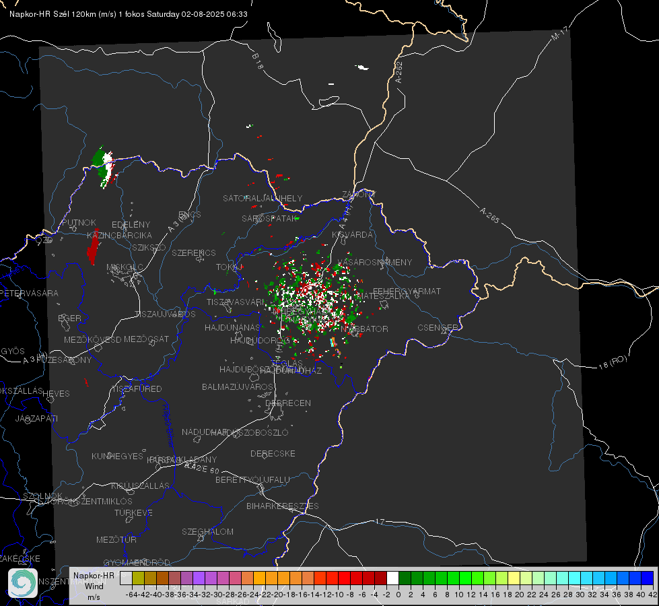Click the HEVES label
The width and height of the screenshot is (659, 606).
pyautogui.click(x=57, y=394)
